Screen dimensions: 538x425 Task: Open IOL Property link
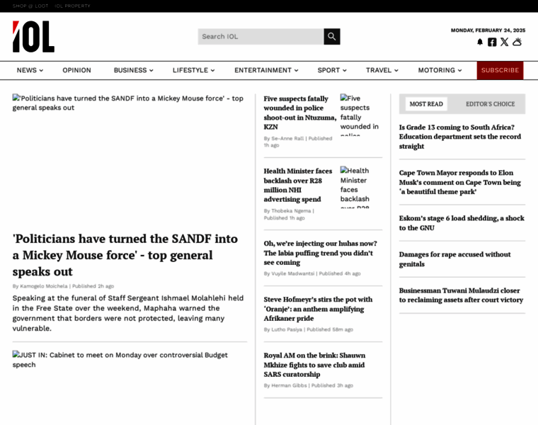(x=72, y=6)
